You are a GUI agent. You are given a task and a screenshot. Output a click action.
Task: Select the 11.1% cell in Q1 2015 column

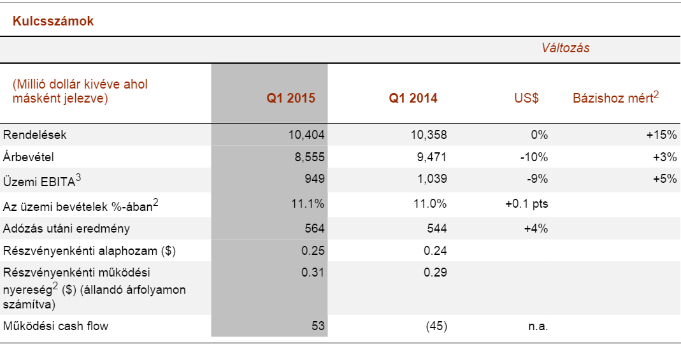coord(308,204)
